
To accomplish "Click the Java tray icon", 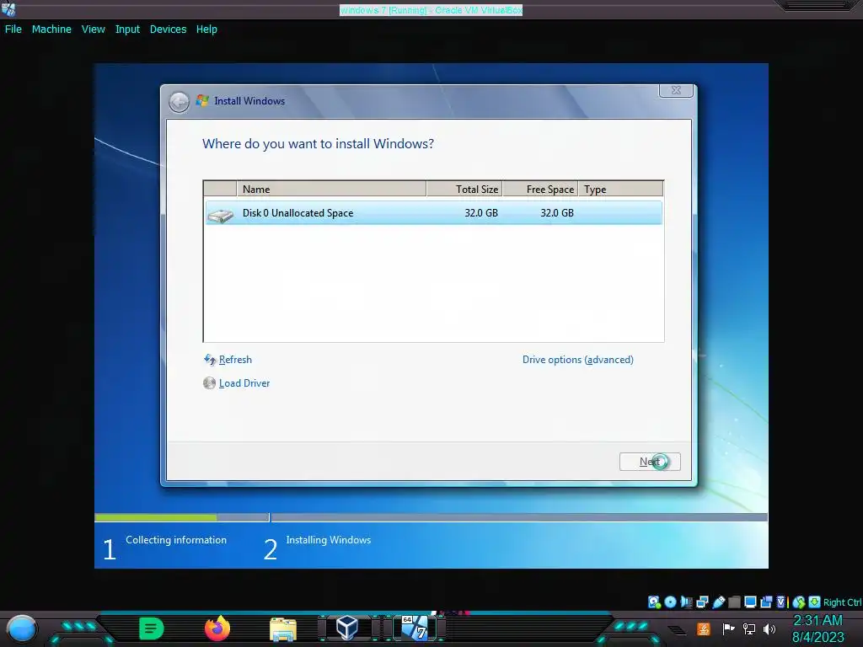I will pyautogui.click(x=704, y=628).
